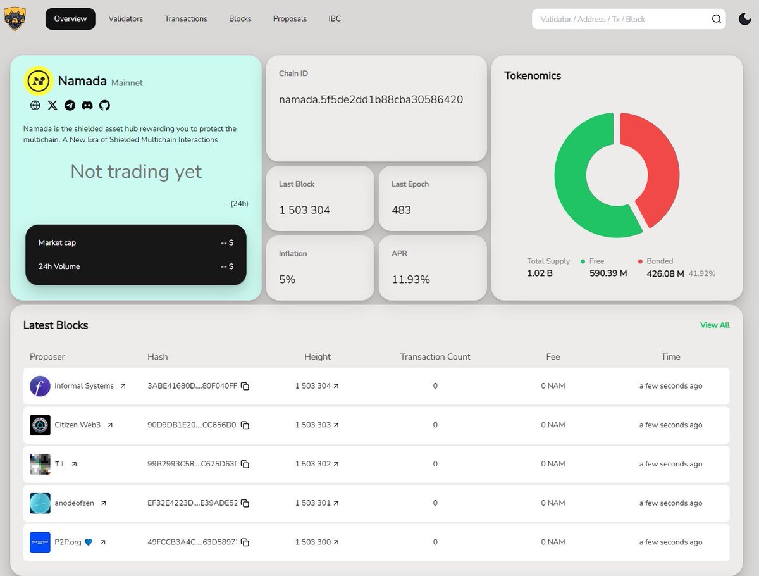Click the 24h Volume row
Viewport: 759px width, 576px height.
(x=136, y=266)
